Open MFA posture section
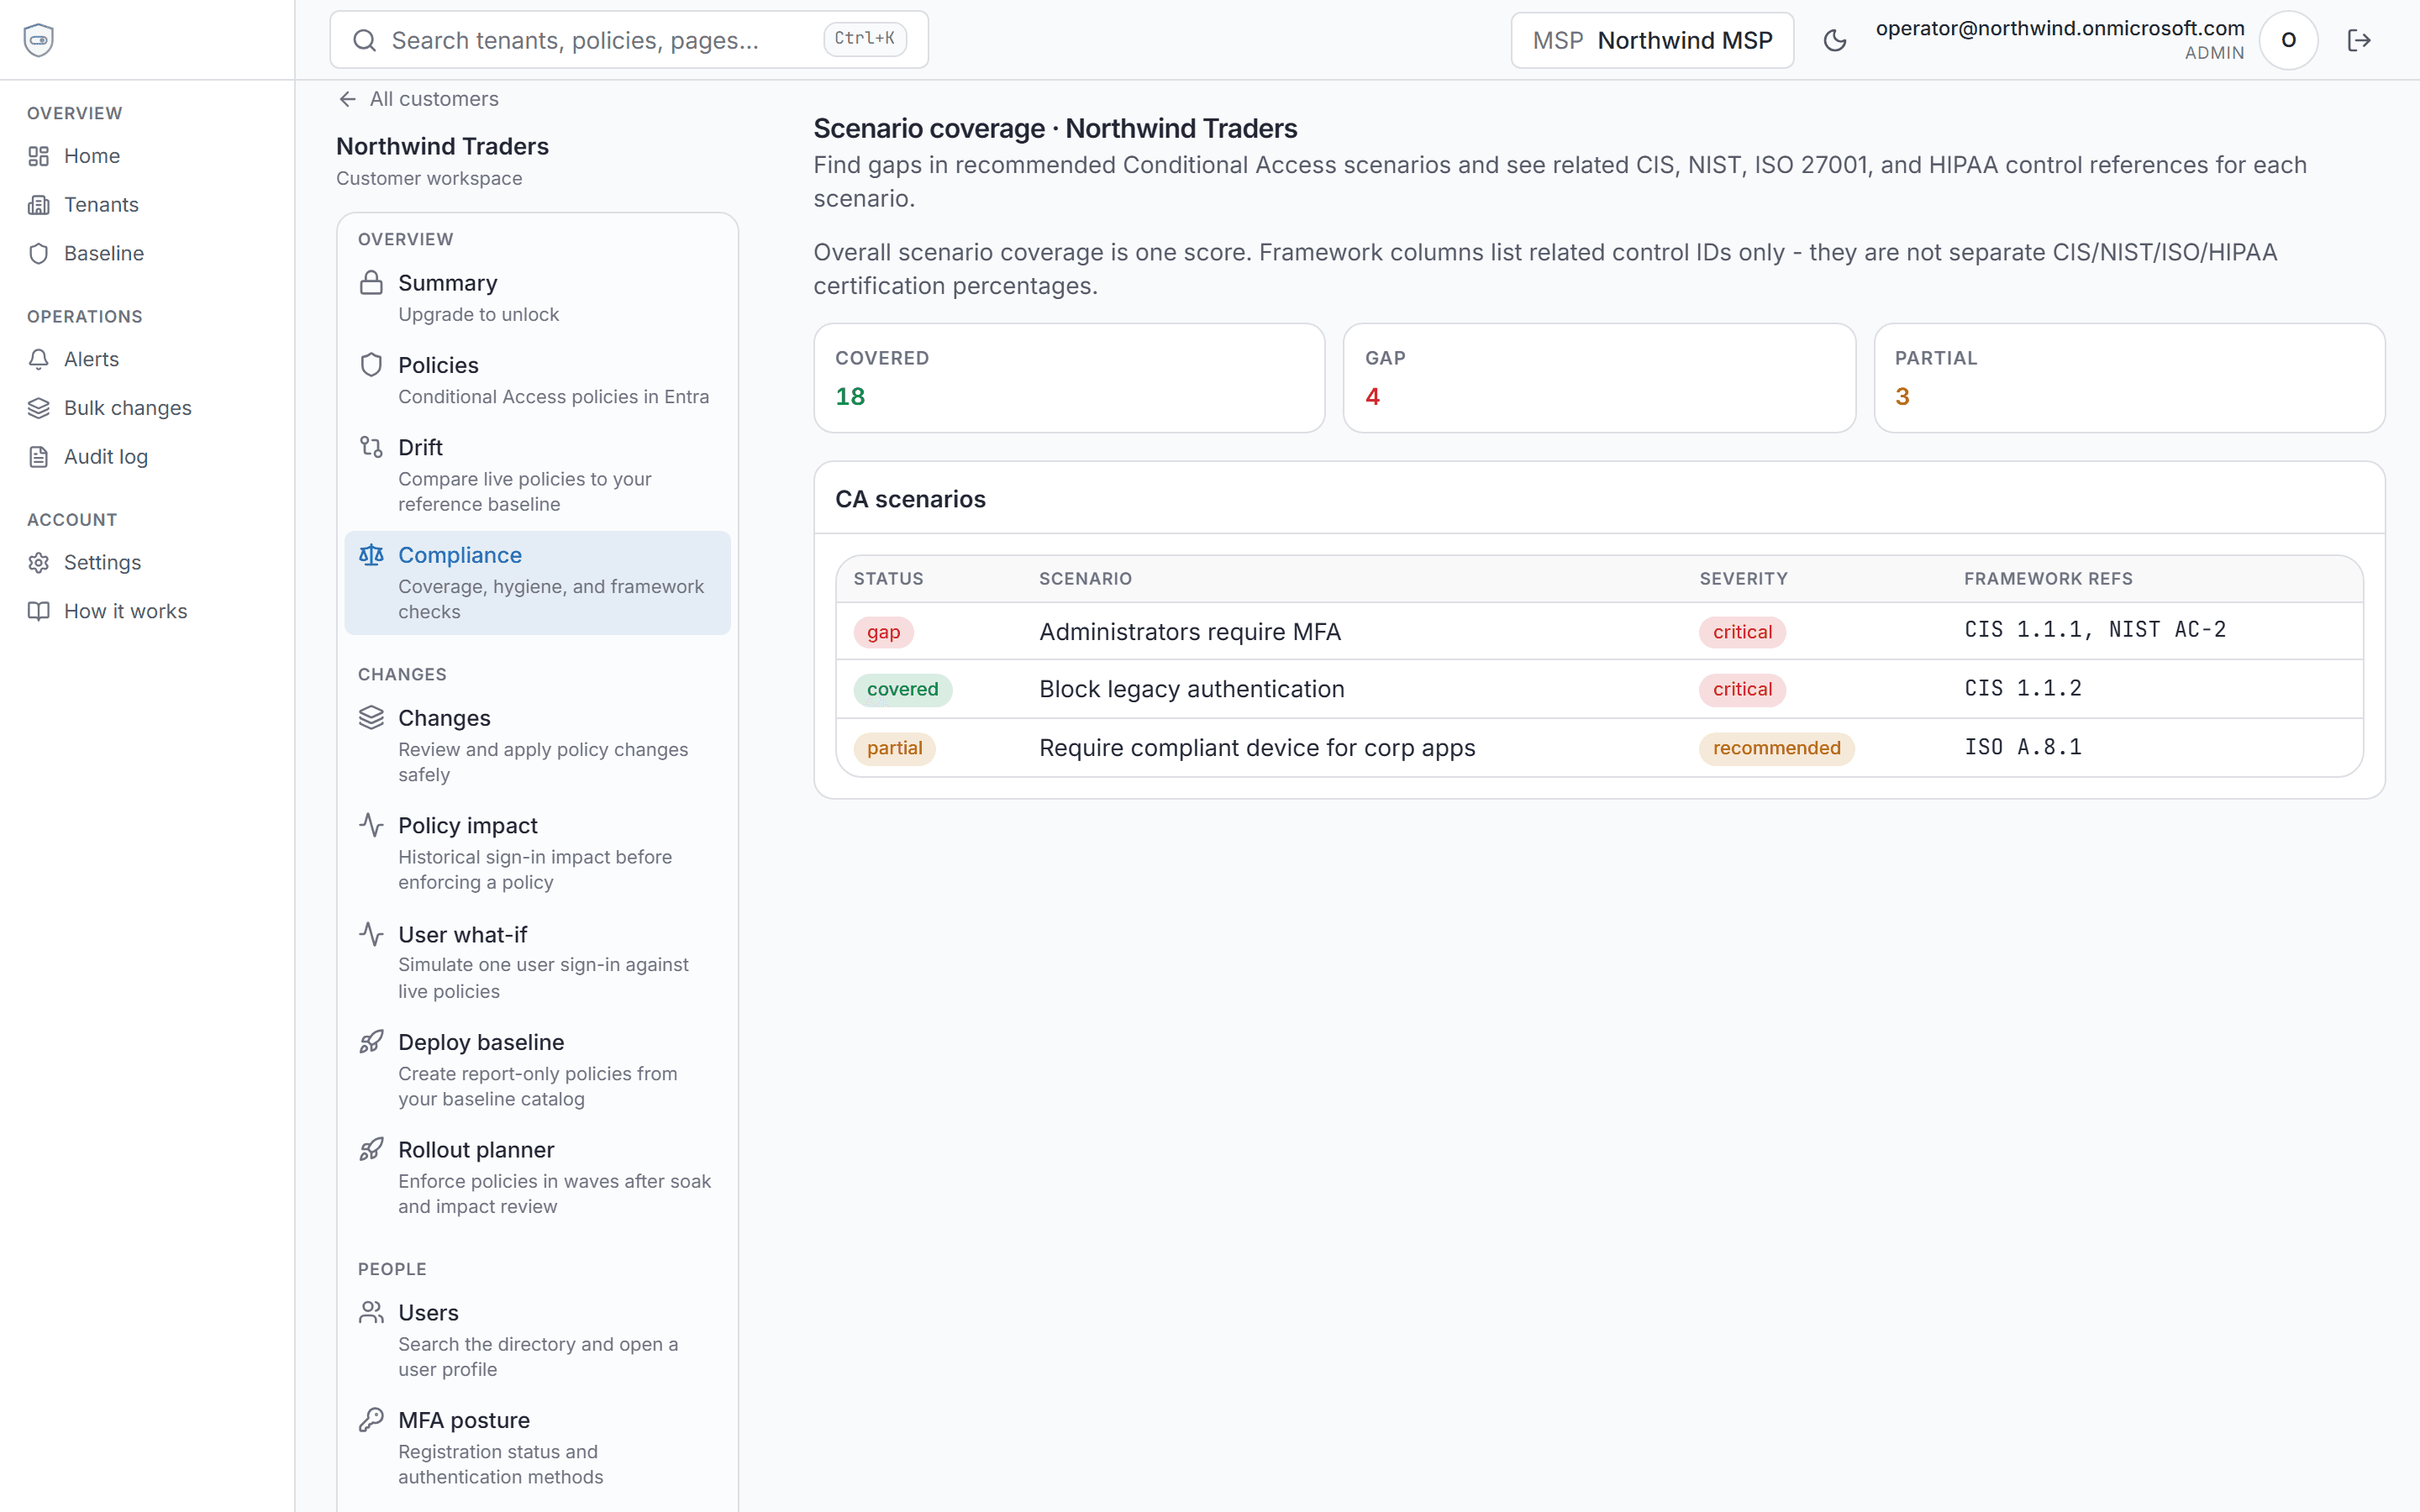 (537, 1448)
